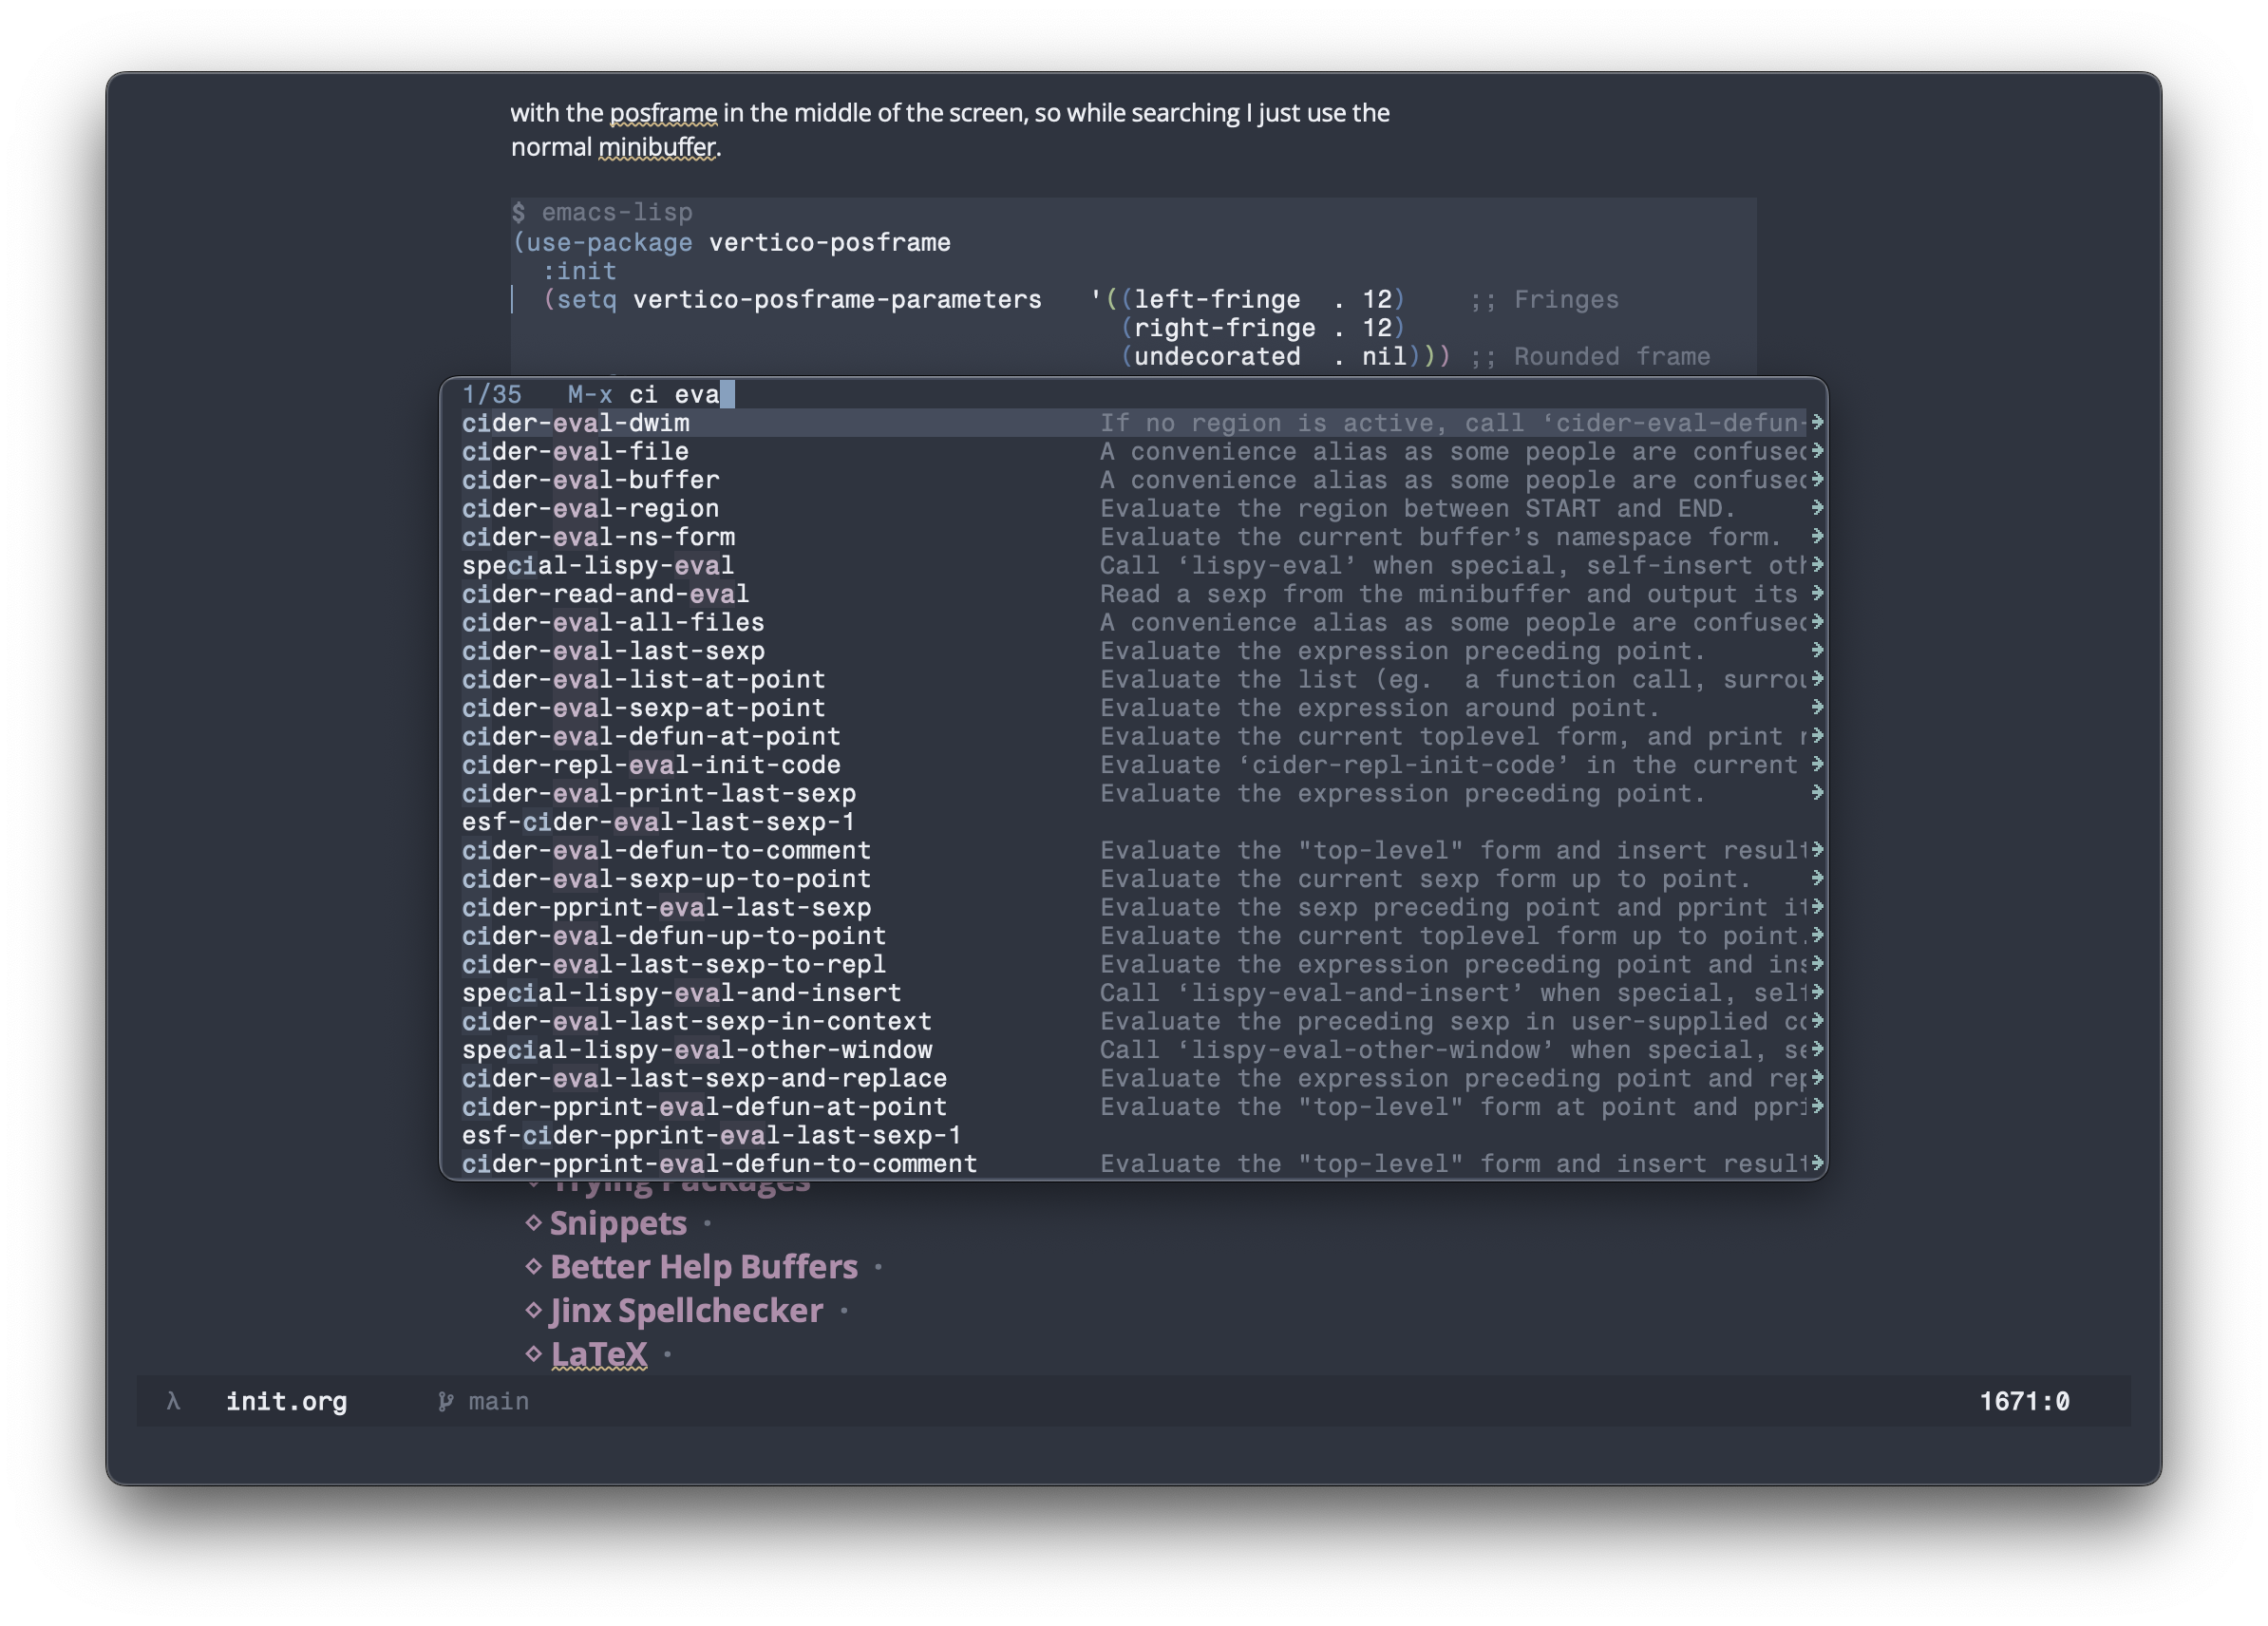The height and width of the screenshot is (1626, 2268).
Task: Click truncation arrow on cider-eval-region row
Action: click(1817, 507)
